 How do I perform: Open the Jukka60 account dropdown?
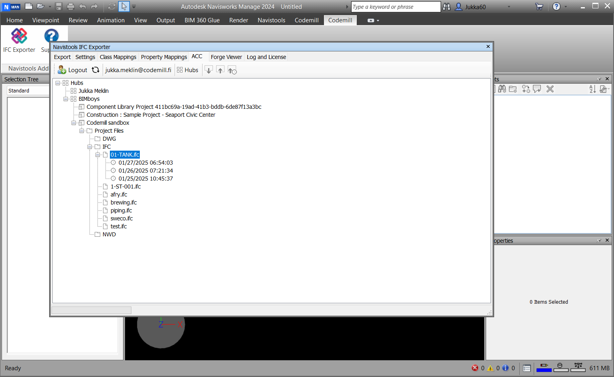509,7
